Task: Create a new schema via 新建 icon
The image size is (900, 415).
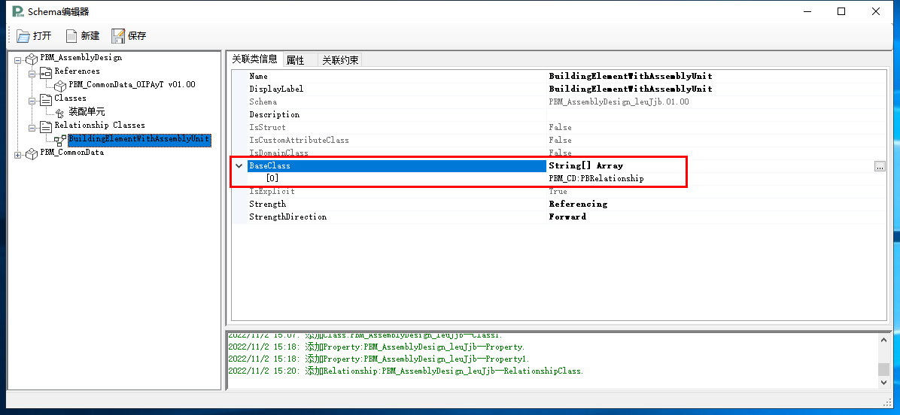Action: click(x=71, y=36)
